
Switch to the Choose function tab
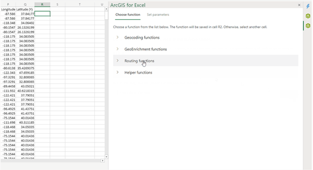128,15
